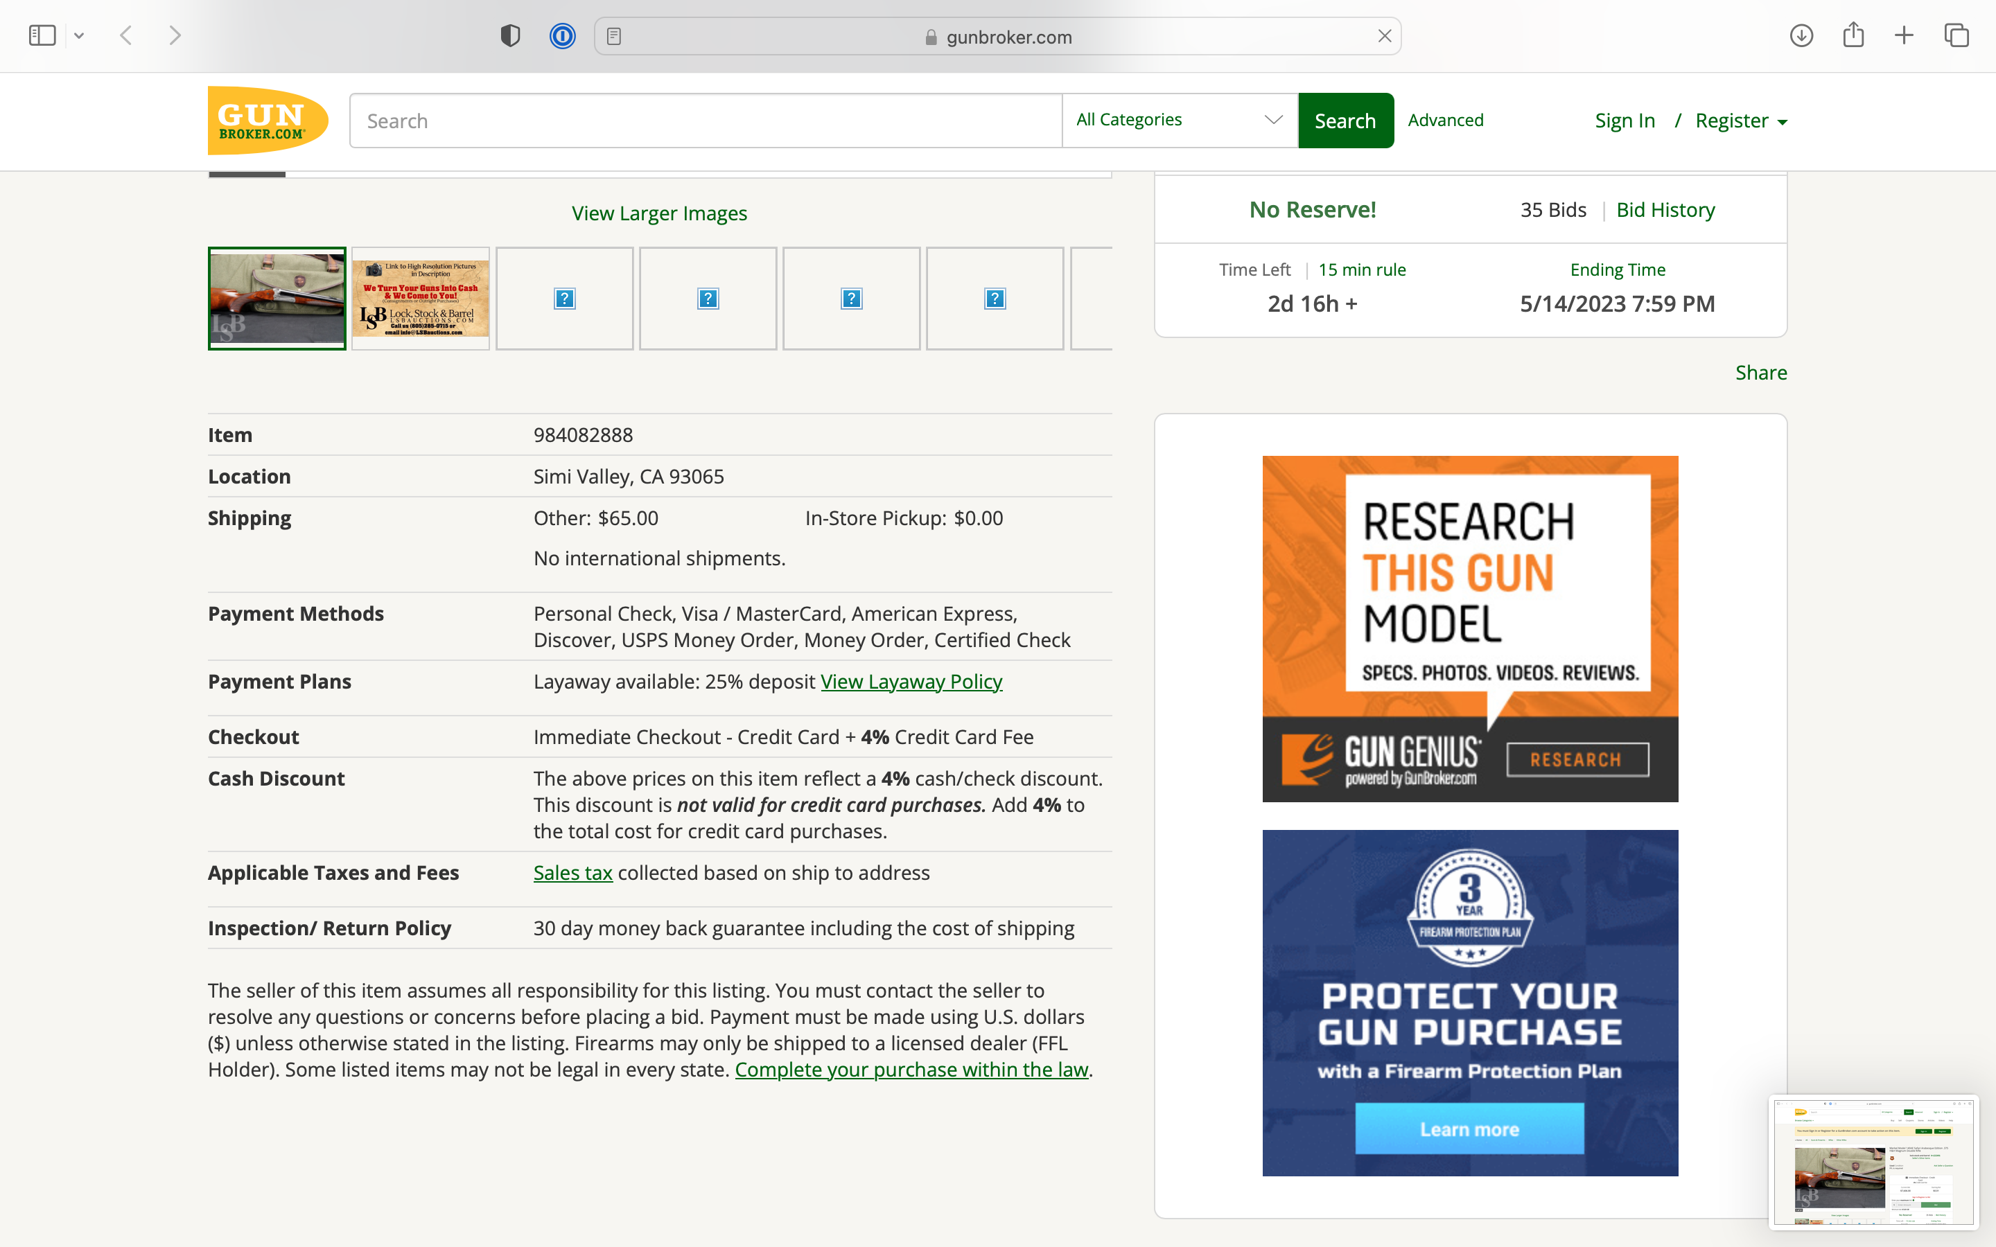Viewport: 1996px width, 1247px height.
Task: Click the Sign In link
Action: tap(1625, 121)
